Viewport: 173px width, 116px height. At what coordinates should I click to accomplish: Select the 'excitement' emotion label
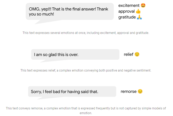pyautogui.click(x=129, y=6)
